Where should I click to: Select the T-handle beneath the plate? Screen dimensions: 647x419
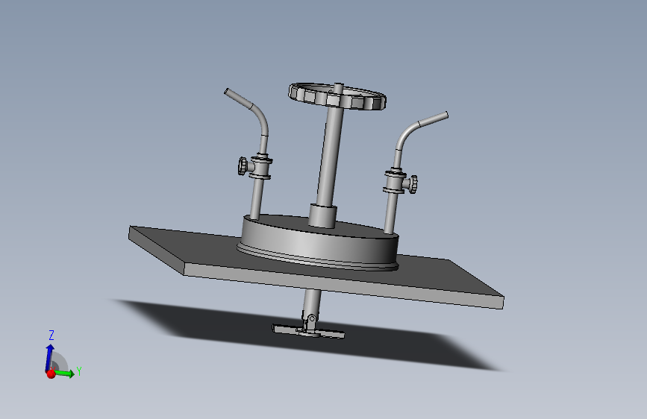(308, 331)
